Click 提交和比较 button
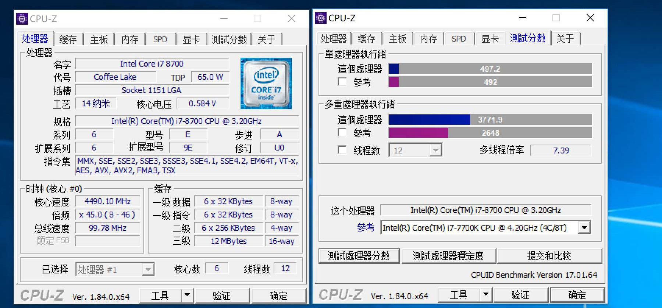The height and width of the screenshot is (308, 662). 549,256
